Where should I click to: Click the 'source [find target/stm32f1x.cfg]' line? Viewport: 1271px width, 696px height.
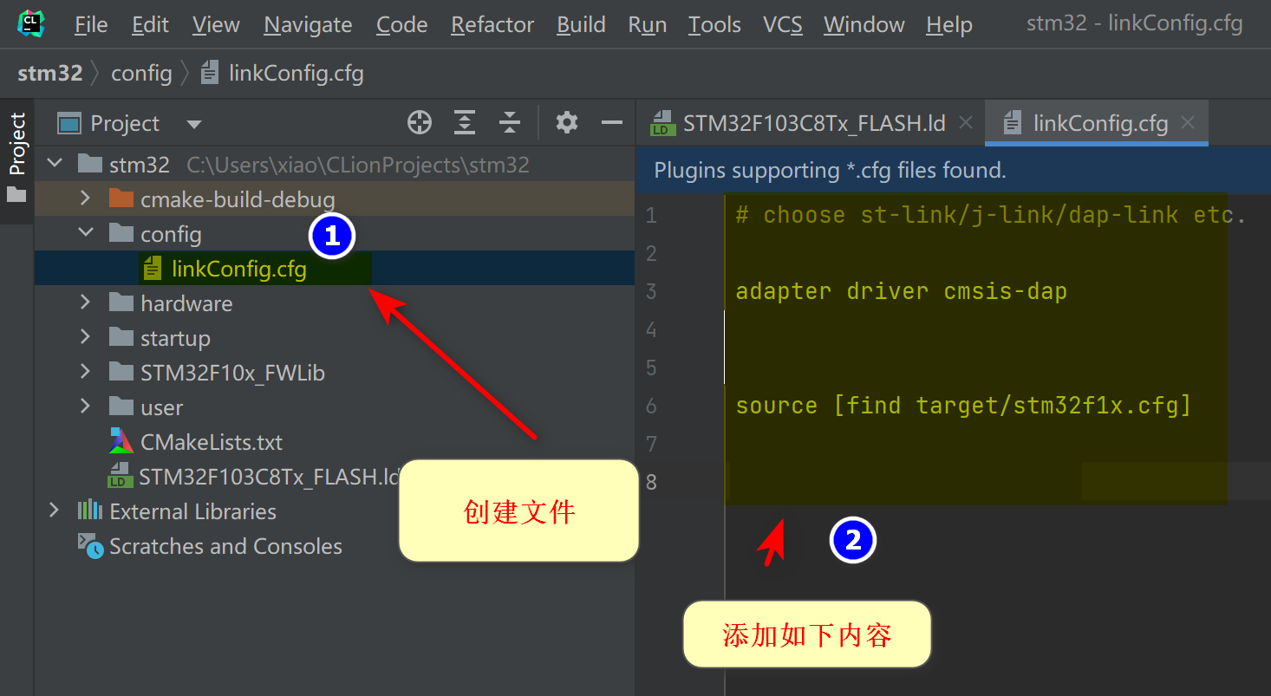(x=963, y=406)
